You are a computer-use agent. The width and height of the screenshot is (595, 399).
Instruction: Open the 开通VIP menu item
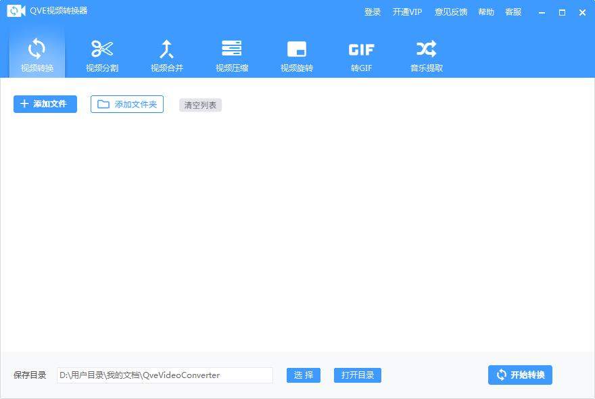pyautogui.click(x=407, y=11)
